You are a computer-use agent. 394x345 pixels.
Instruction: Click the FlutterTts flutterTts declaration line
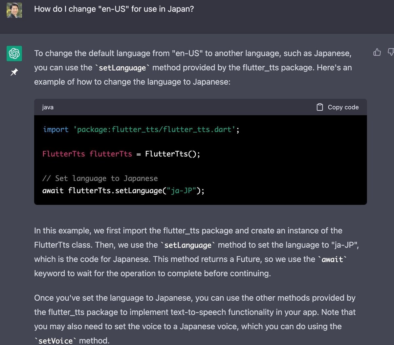click(x=121, y=154)
